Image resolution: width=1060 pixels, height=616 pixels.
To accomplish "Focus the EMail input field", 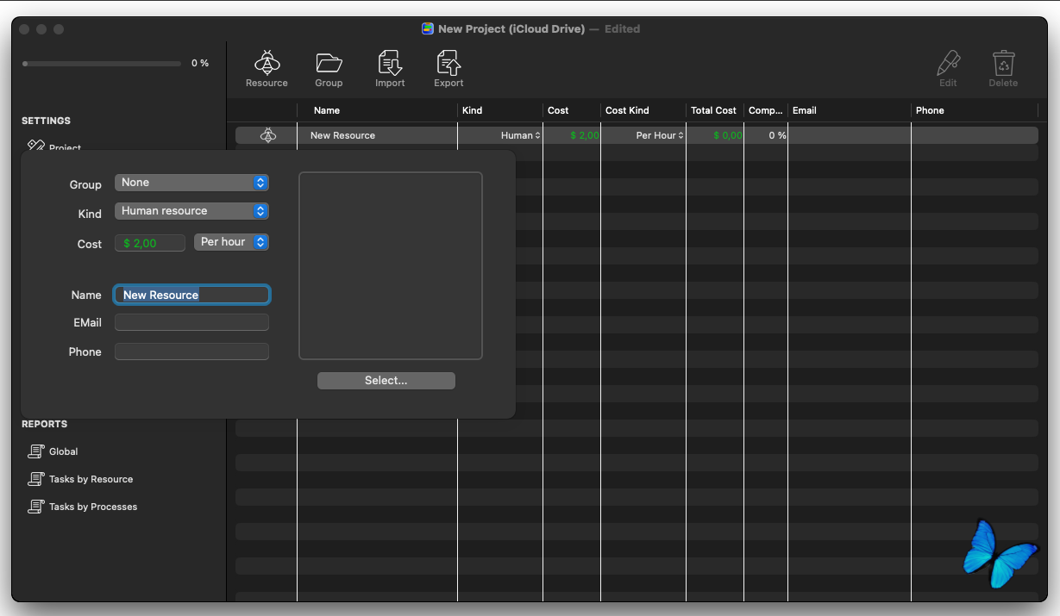I will (x=191, y=322).
